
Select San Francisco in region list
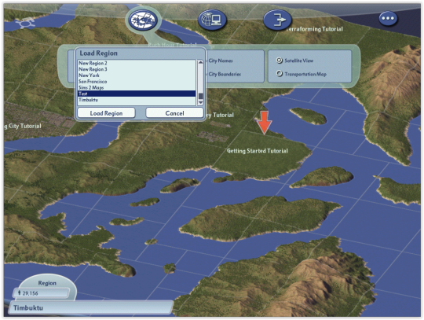point(137,82)
